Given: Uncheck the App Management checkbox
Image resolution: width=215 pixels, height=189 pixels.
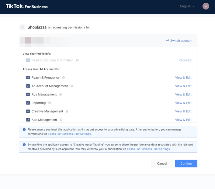Looking at the screenshot, I should point(28,120).
